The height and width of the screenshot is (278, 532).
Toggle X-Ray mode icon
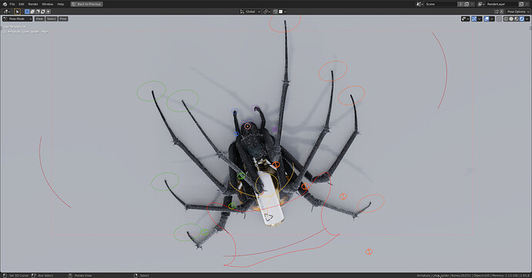[499, 19]
